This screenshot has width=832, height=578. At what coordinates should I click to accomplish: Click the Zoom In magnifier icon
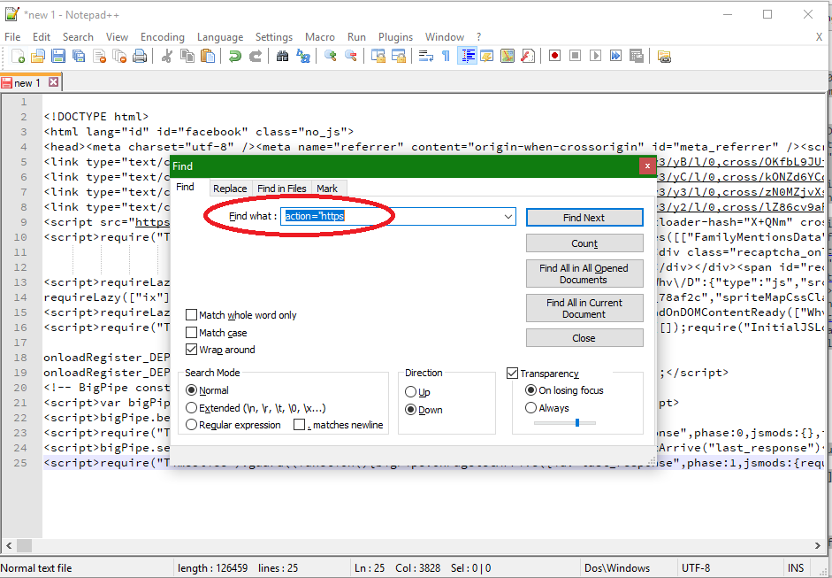(330, 56)
